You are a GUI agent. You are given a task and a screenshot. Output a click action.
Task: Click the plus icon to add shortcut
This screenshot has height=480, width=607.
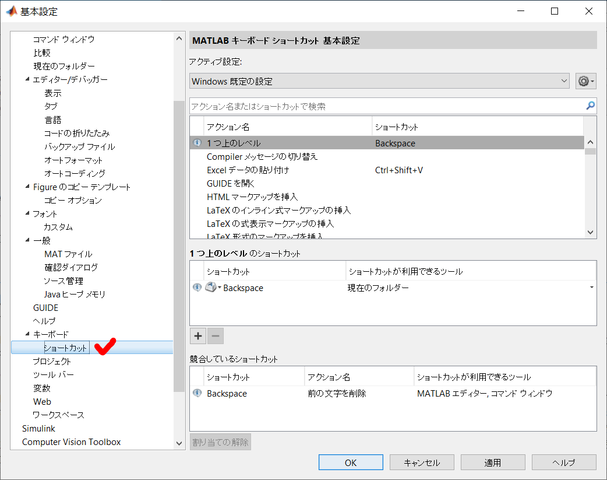[198, 336]
